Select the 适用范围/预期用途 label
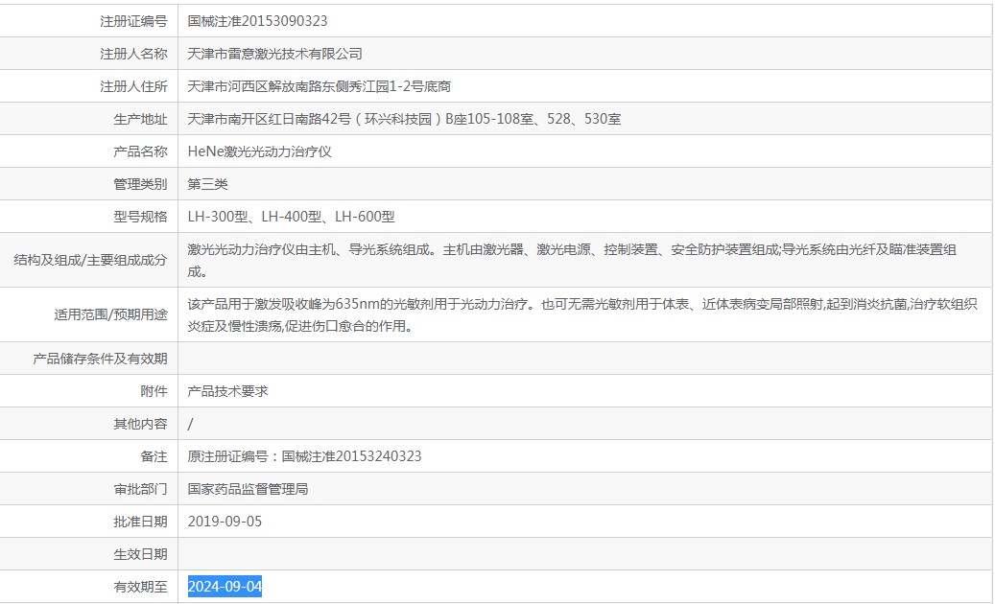Image resolution: width=995 pixels, height=604 pixels. (x=110, y=315)
